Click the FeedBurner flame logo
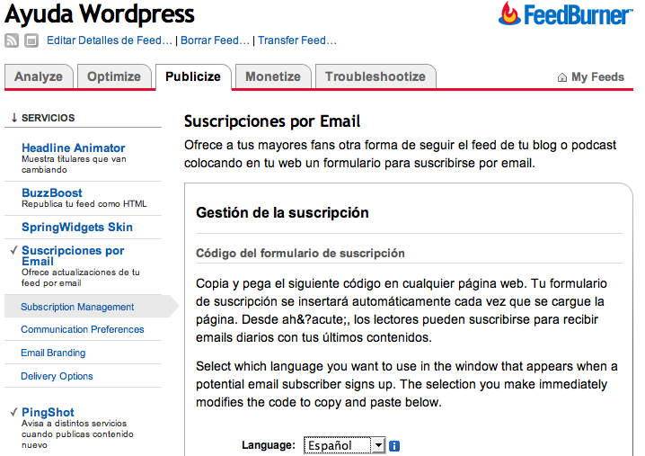Viewport: 645px width, 456px height. 511,14
